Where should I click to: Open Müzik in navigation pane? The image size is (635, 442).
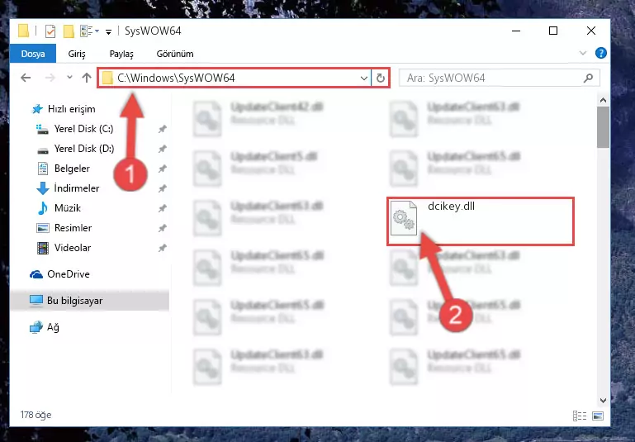point(59,208)
